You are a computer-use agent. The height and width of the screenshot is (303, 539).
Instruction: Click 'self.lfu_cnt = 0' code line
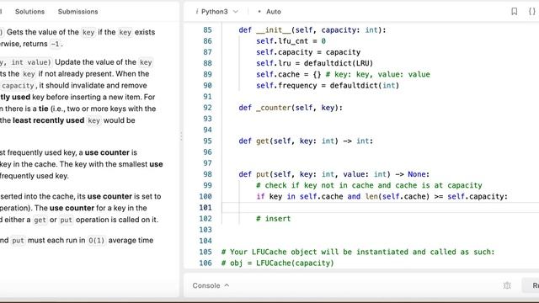click(x=291, y=41)
